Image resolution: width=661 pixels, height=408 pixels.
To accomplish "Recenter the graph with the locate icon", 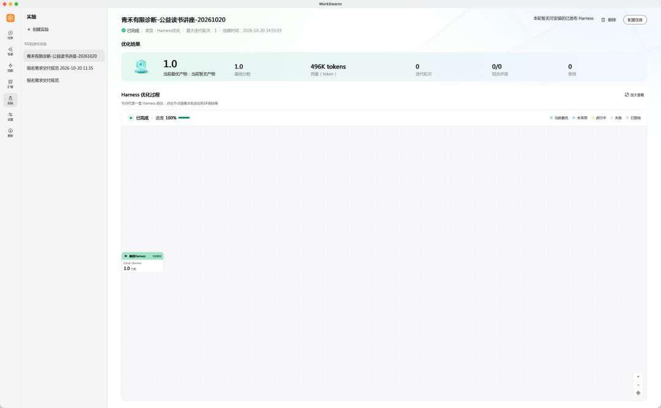I will pos(638,393).
